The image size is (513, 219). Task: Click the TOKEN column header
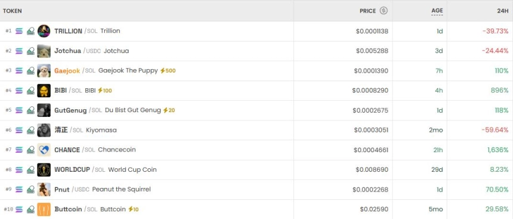[x=13, y=11]
